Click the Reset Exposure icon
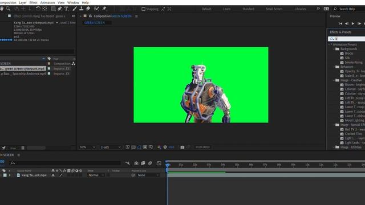The image size is (365, 205). (165, 147)
